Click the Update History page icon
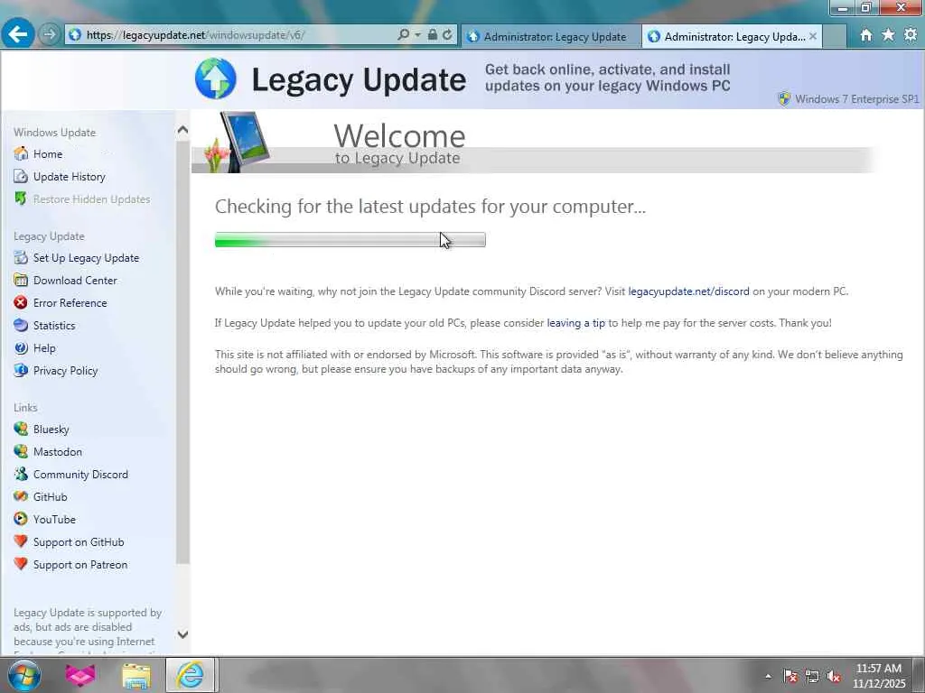This screenshot has height=693, width=925. tap(21, 176)
